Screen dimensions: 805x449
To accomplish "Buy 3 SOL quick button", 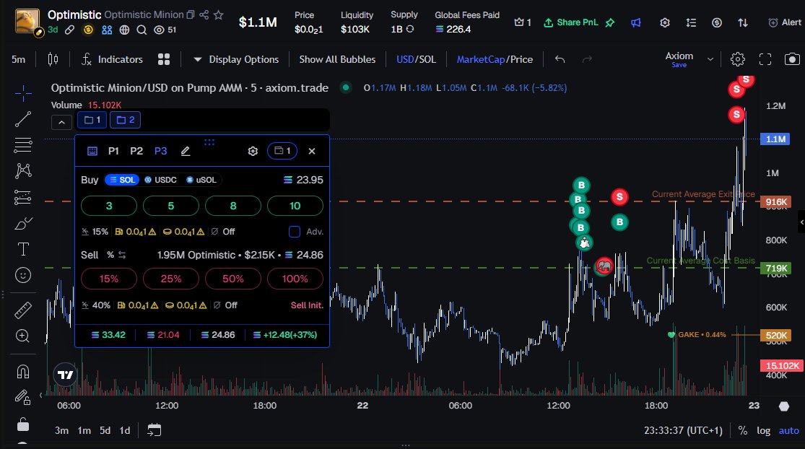I will (109, 206).
